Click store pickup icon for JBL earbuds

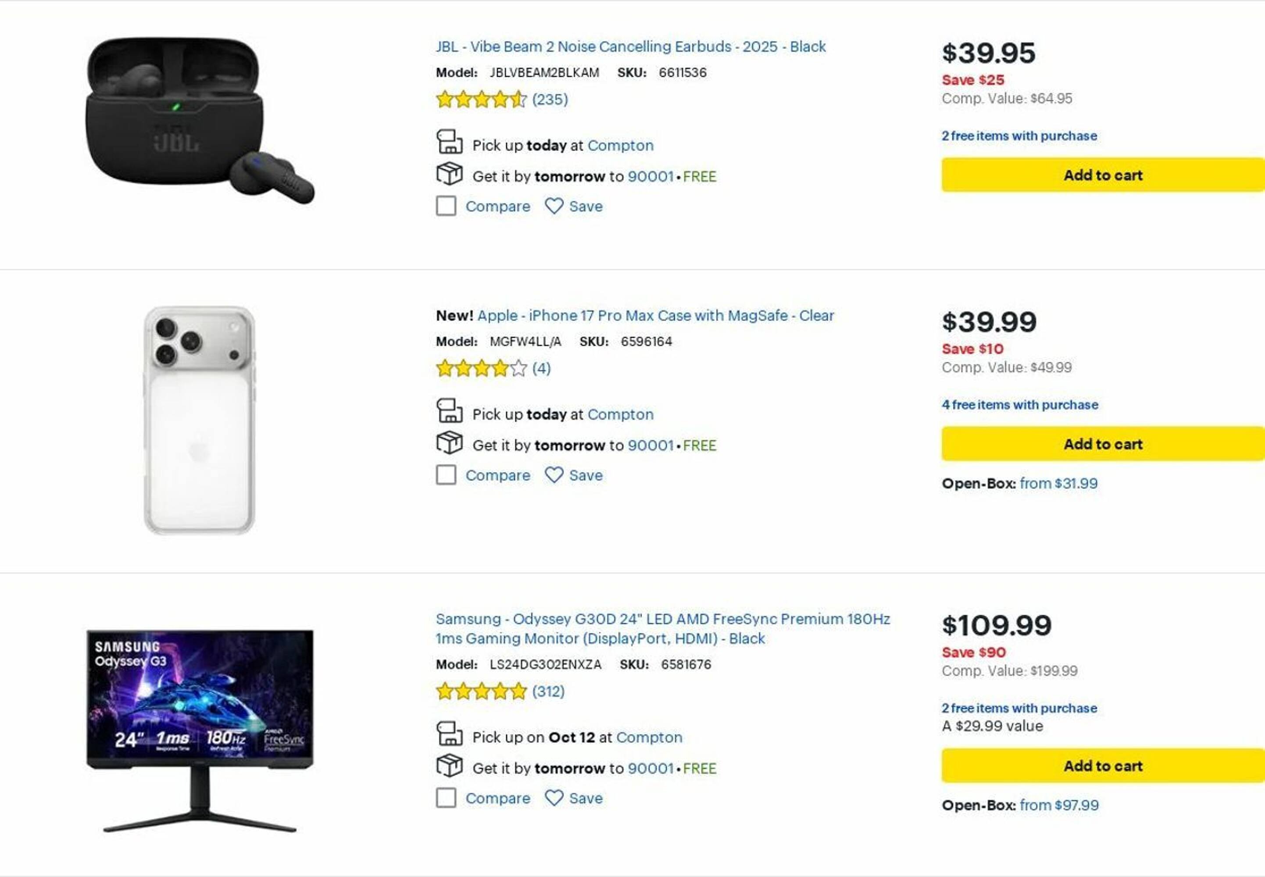[449, 143]
